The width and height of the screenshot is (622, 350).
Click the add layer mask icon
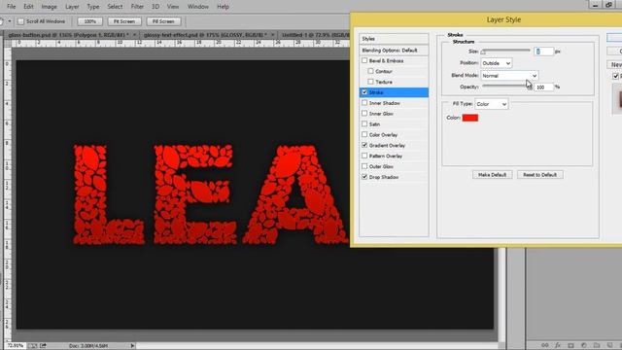pyautogui.click(x=570, y=345)
